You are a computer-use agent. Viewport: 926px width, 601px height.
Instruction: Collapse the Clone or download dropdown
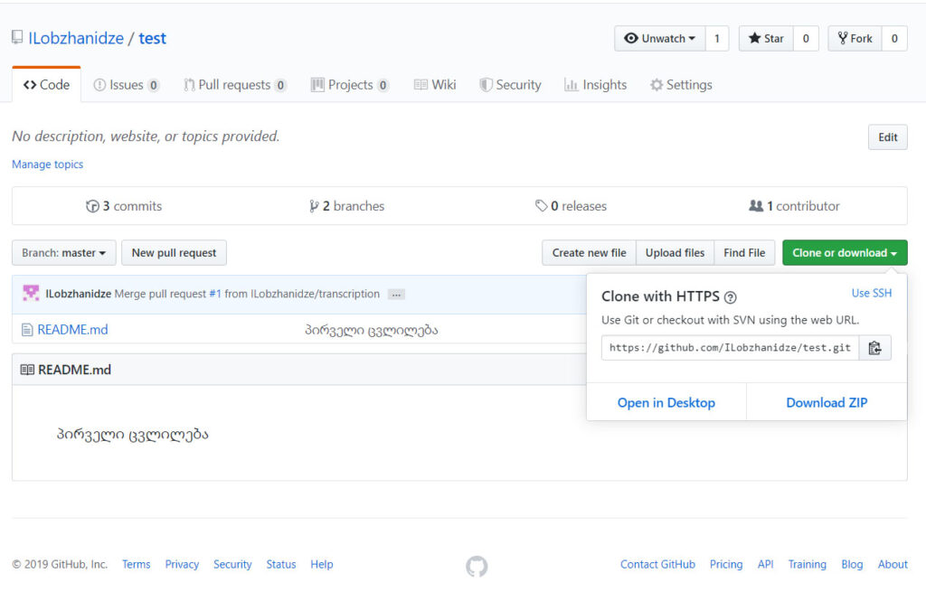point(844,253)
